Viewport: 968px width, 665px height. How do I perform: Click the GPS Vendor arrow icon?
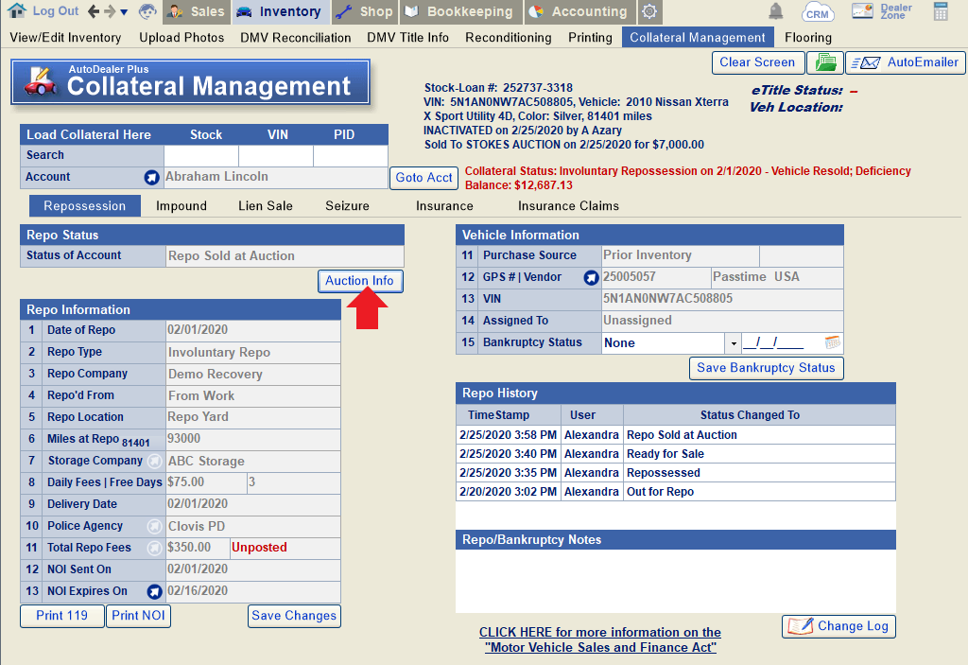coord(591,277)
